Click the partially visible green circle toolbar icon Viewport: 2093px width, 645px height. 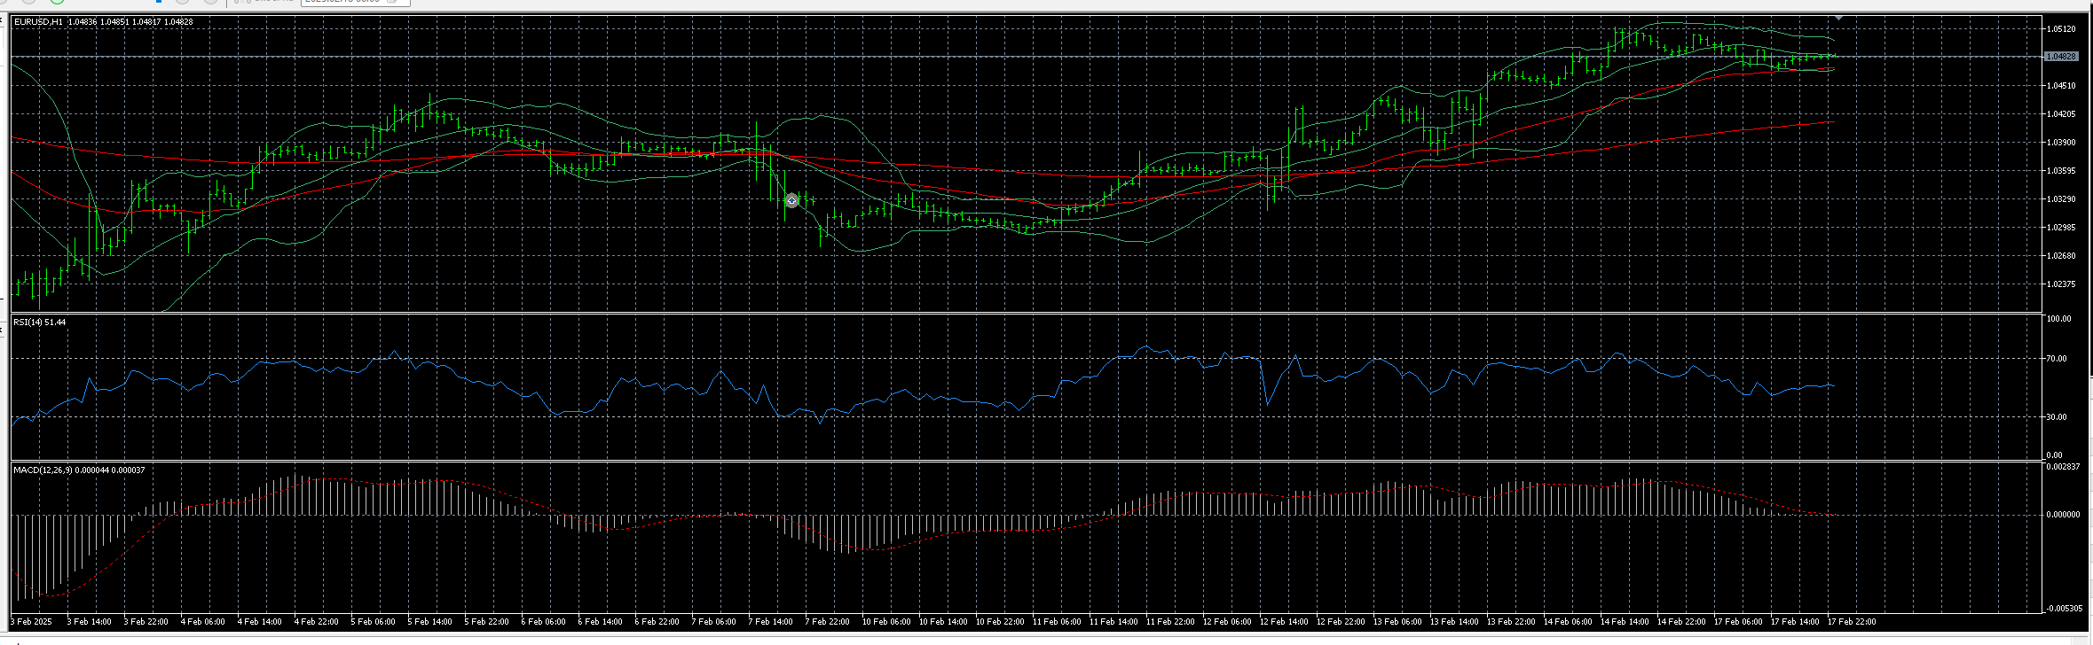[x=57, y=2]
